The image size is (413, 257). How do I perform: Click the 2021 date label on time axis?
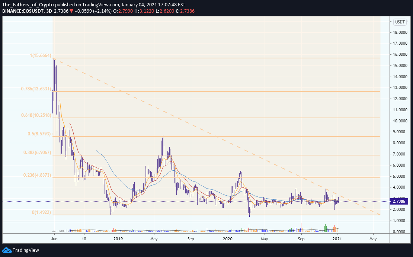337,239
